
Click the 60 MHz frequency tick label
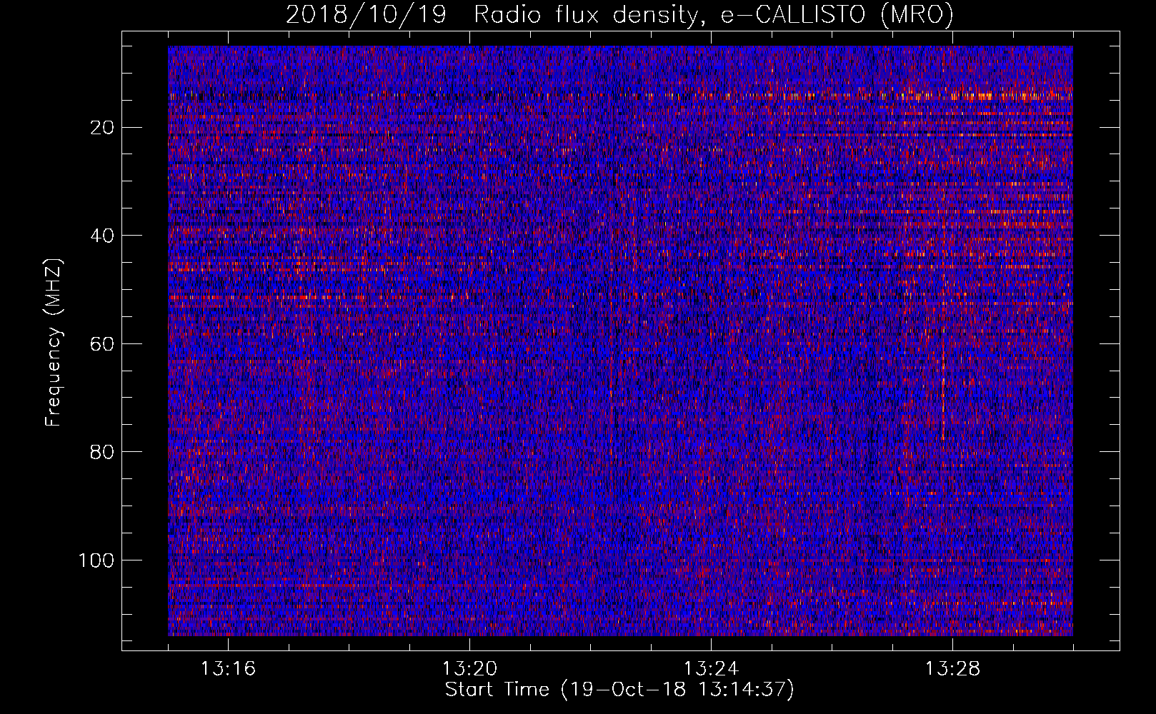[103, 344]
